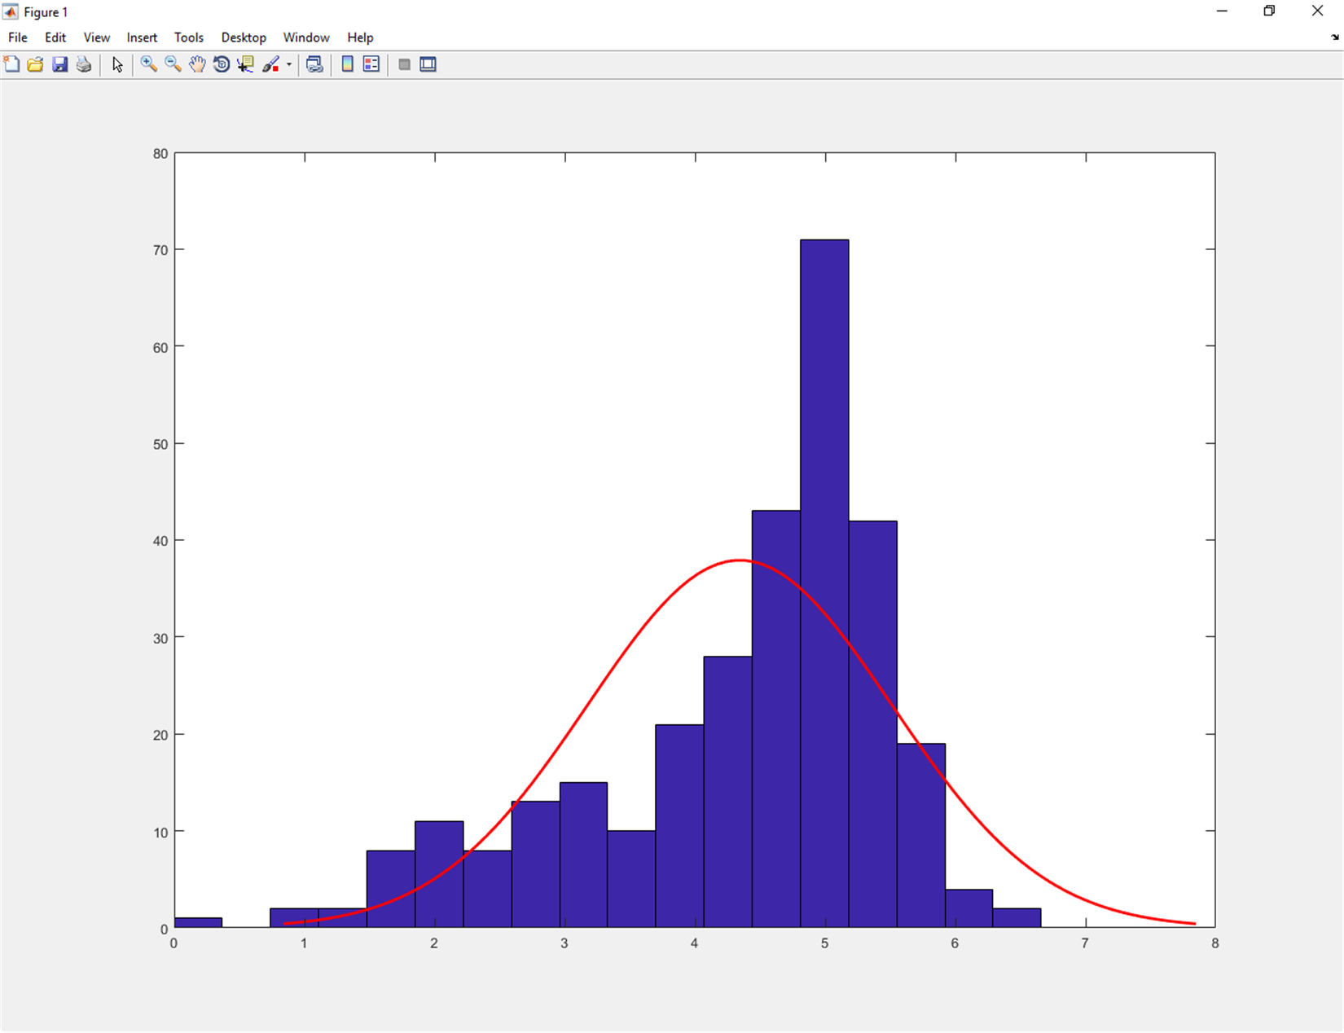Image resolution: width=1344 pixels, height=1033 pixels.
Task: Open the Edit menu
Action: tap(55, 37)
